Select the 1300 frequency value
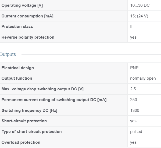The width and height of the screenshot is (161, 148). (135, 110)
